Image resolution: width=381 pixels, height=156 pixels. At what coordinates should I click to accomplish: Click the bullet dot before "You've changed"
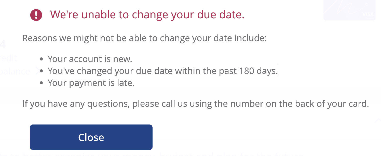tap(41, 71)
